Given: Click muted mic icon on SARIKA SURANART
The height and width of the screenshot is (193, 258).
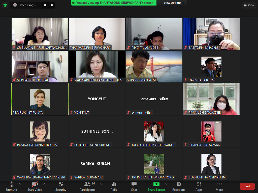Looking at the screenshot, I should click(x=71, y=177).
